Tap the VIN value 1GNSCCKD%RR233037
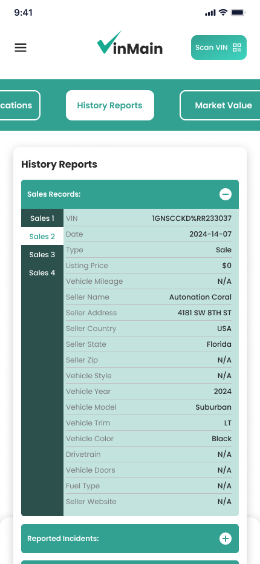The image size is (260, 564). pyautogui.click(x=192, y=218)
